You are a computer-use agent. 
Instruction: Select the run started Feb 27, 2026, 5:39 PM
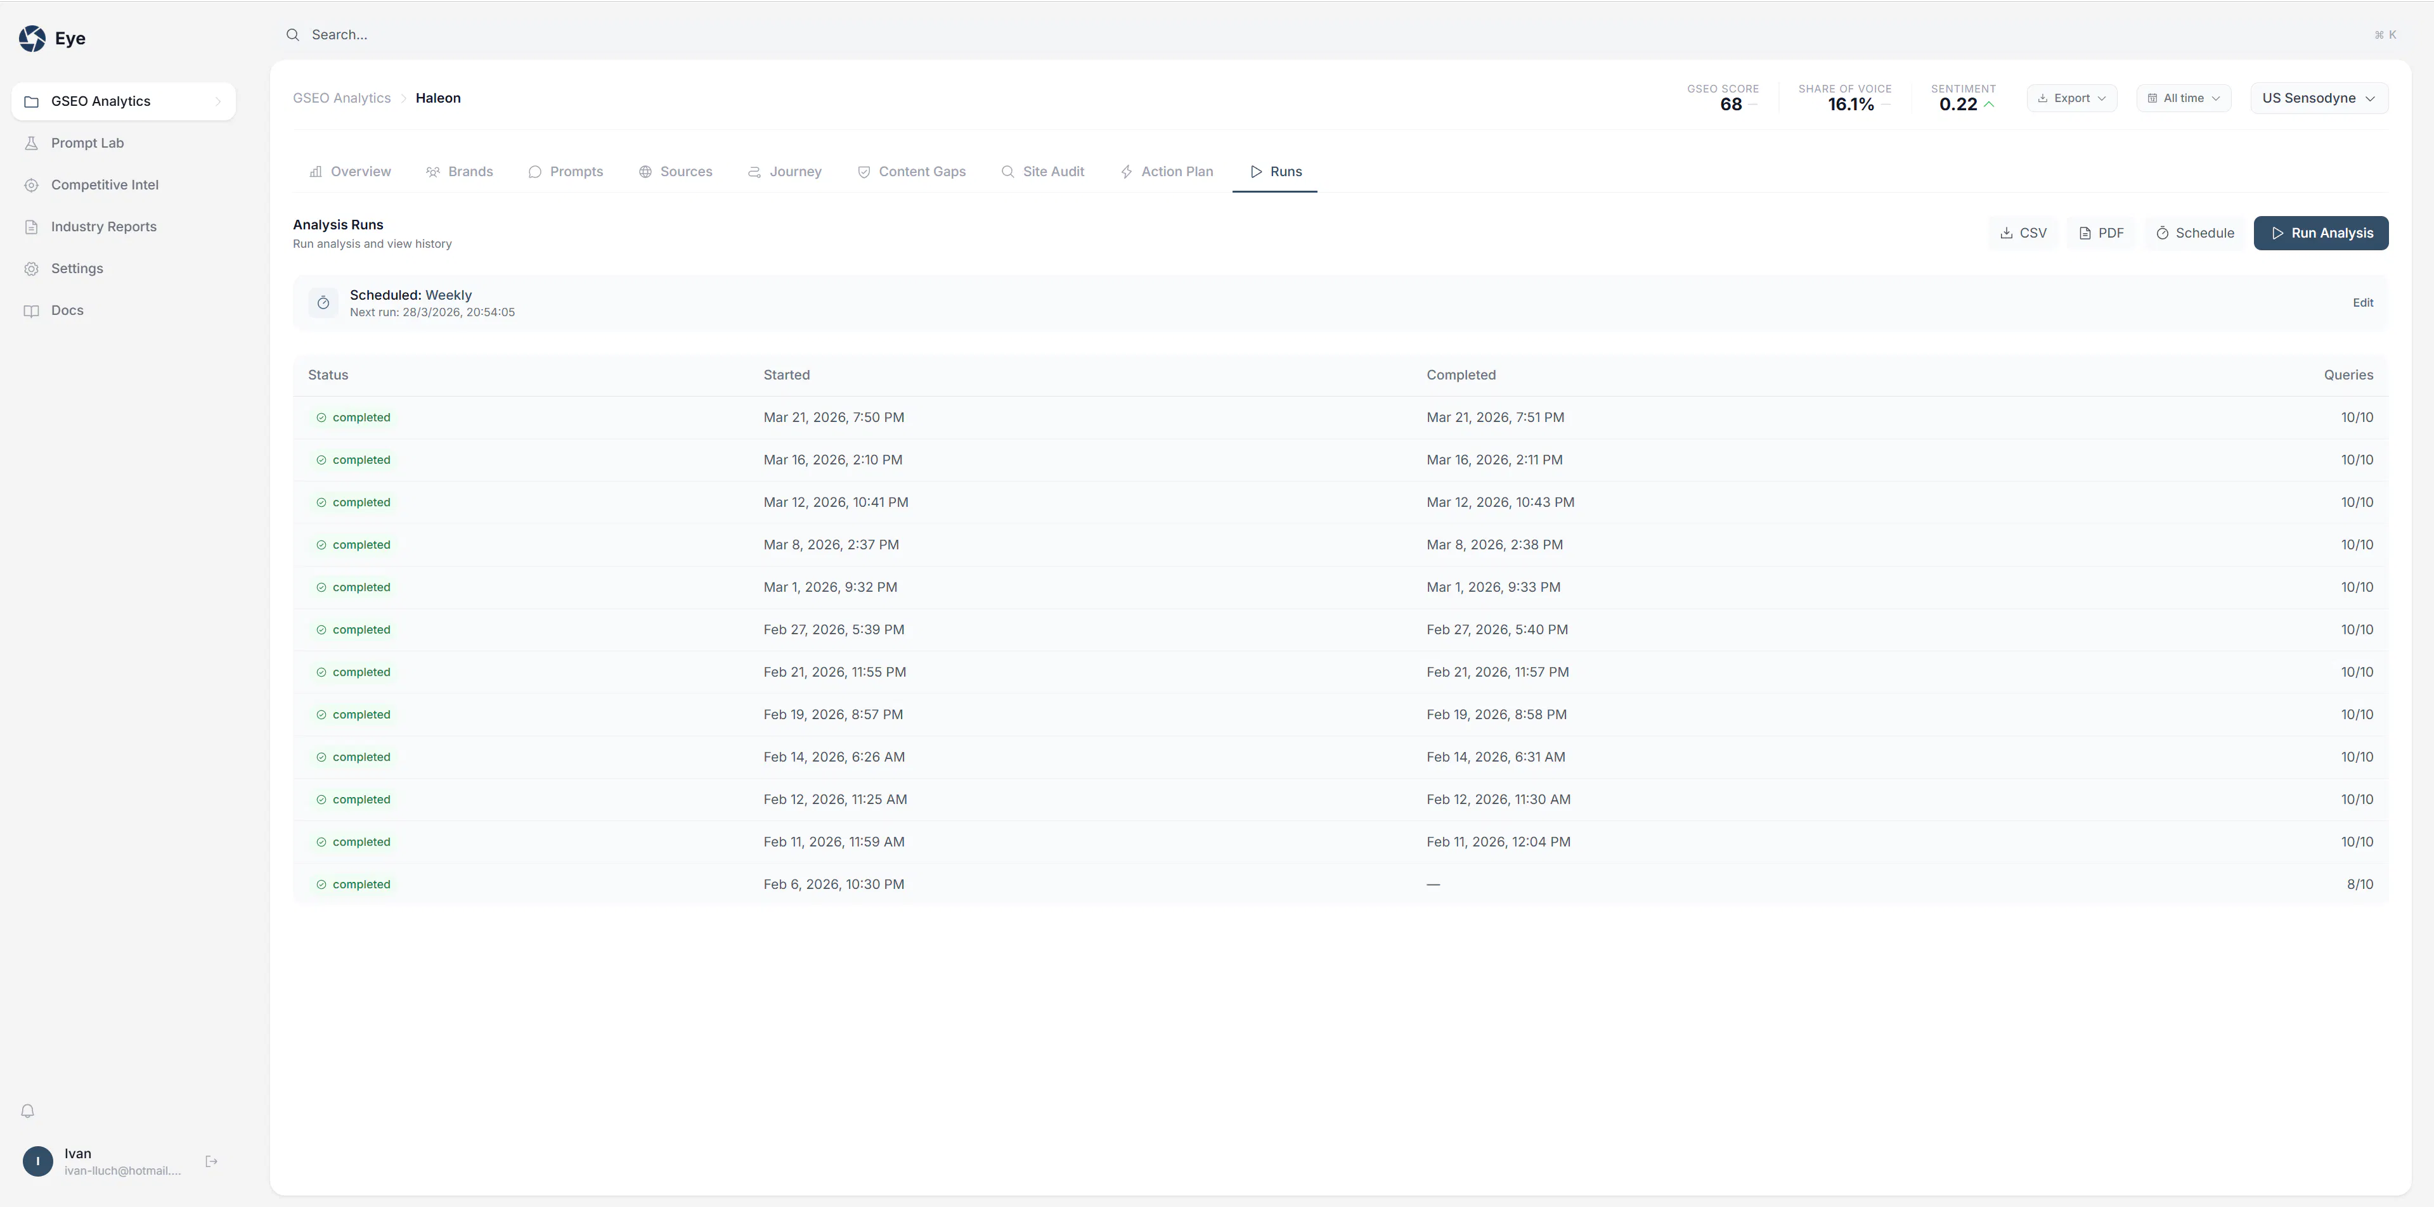coord(1340,630)
